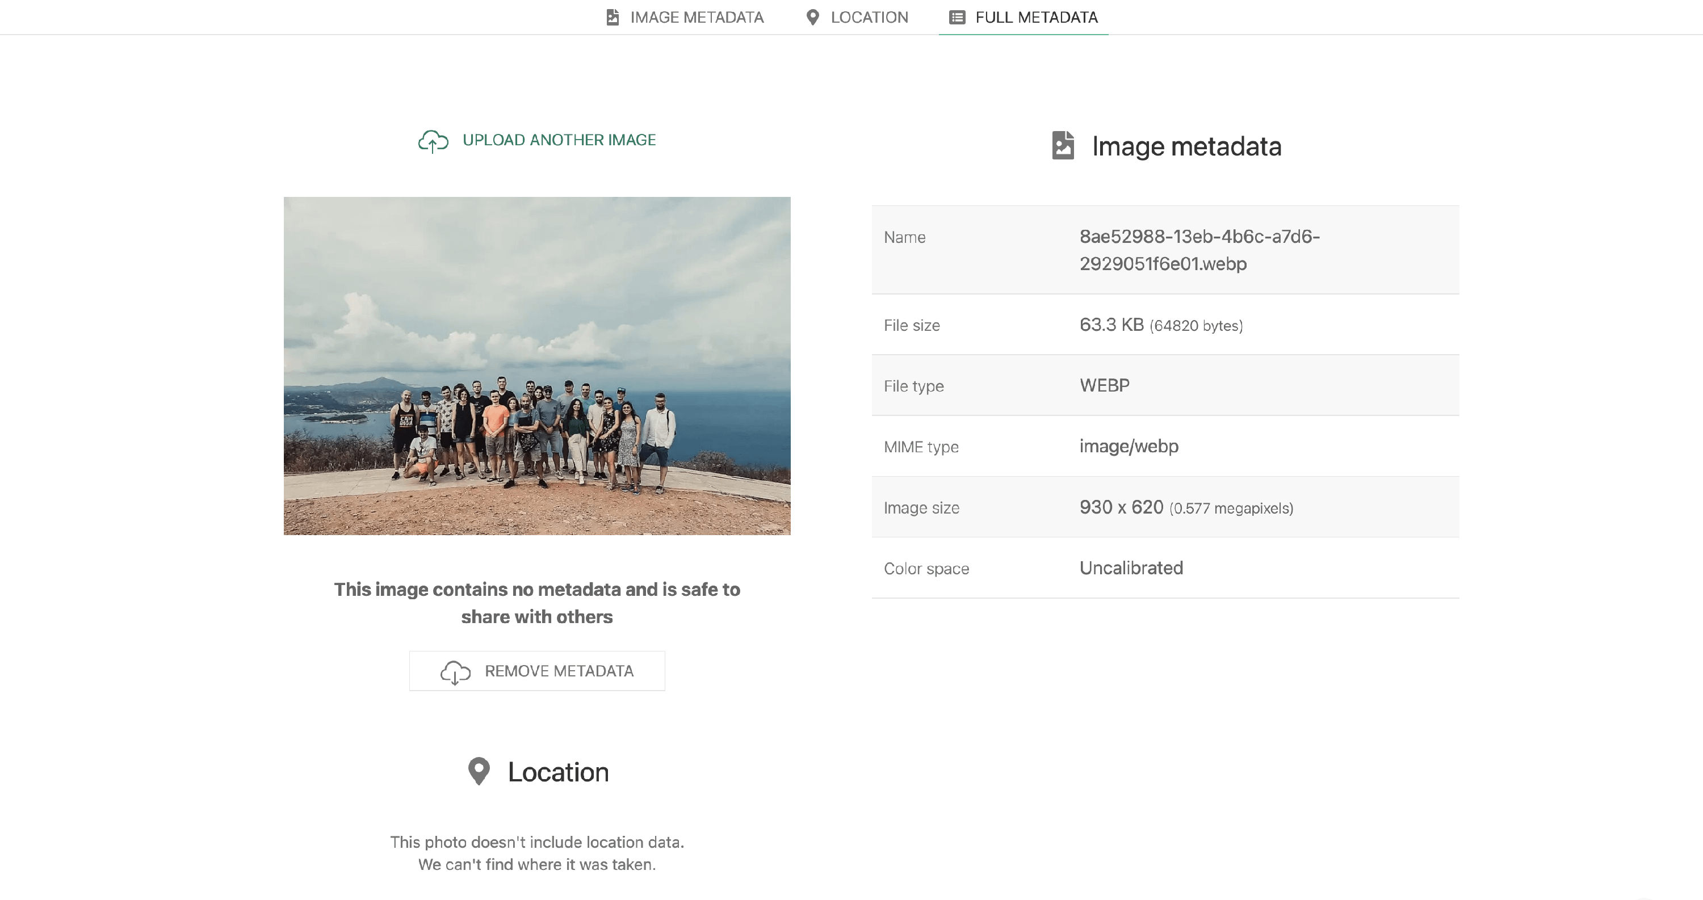Open the LOCATION tab
The height and width of the screenshot is (900, 1703).
click(x=869, y=17)
